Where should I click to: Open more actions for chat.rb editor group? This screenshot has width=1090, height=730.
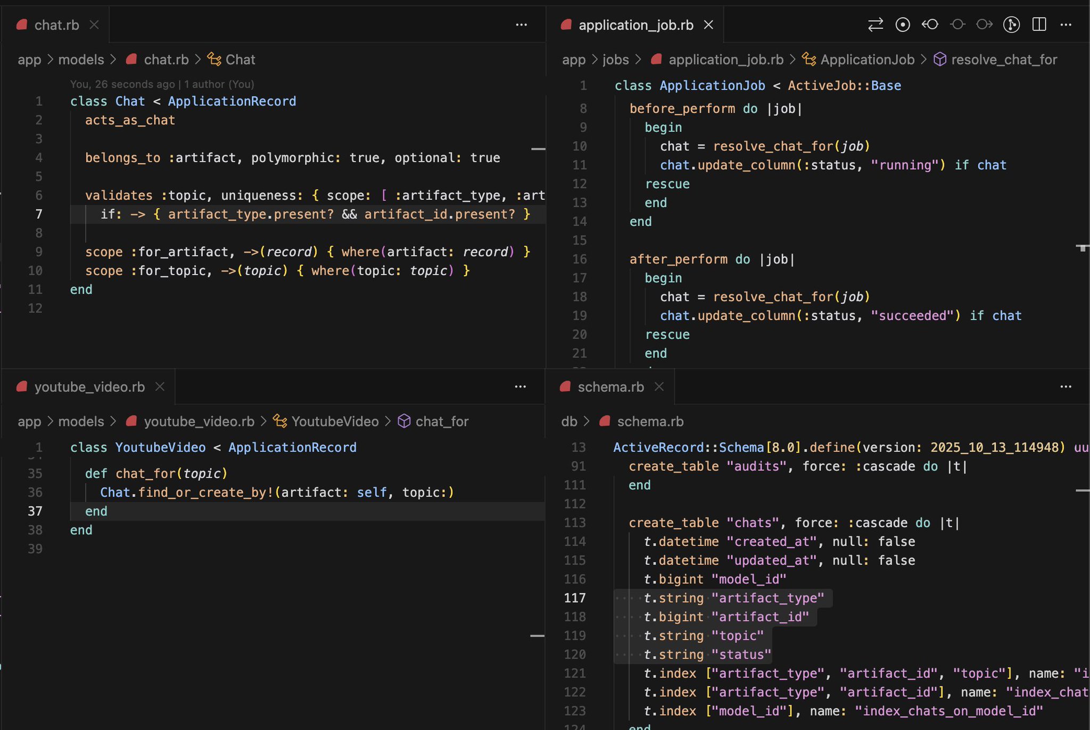point(522,25)
